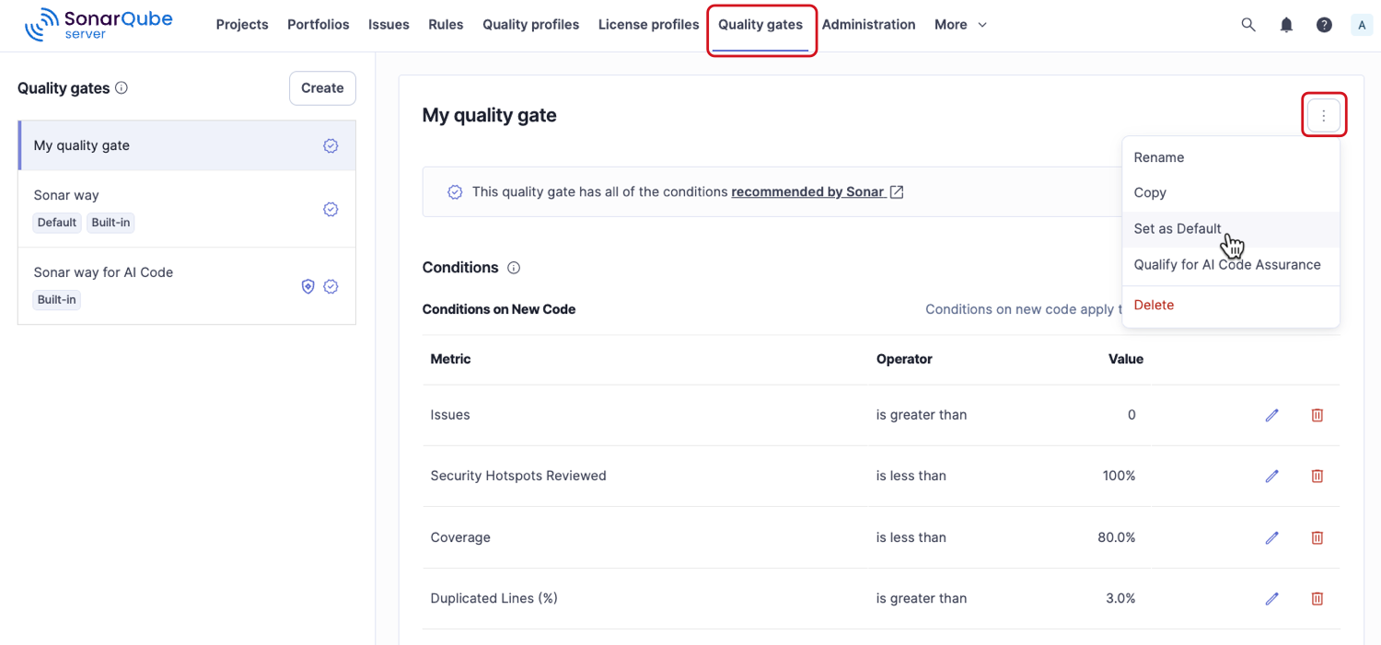Image resolution: width=1381 pixels, height=645 pixels.
Task: Edit Duplicated Lines condition with the pencil icon
Action: [x=1271, y=598]
